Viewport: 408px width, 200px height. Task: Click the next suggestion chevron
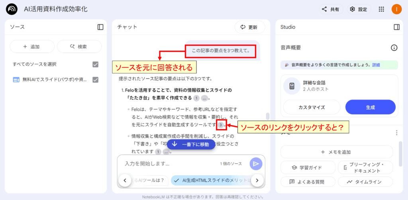click(257, 180)
